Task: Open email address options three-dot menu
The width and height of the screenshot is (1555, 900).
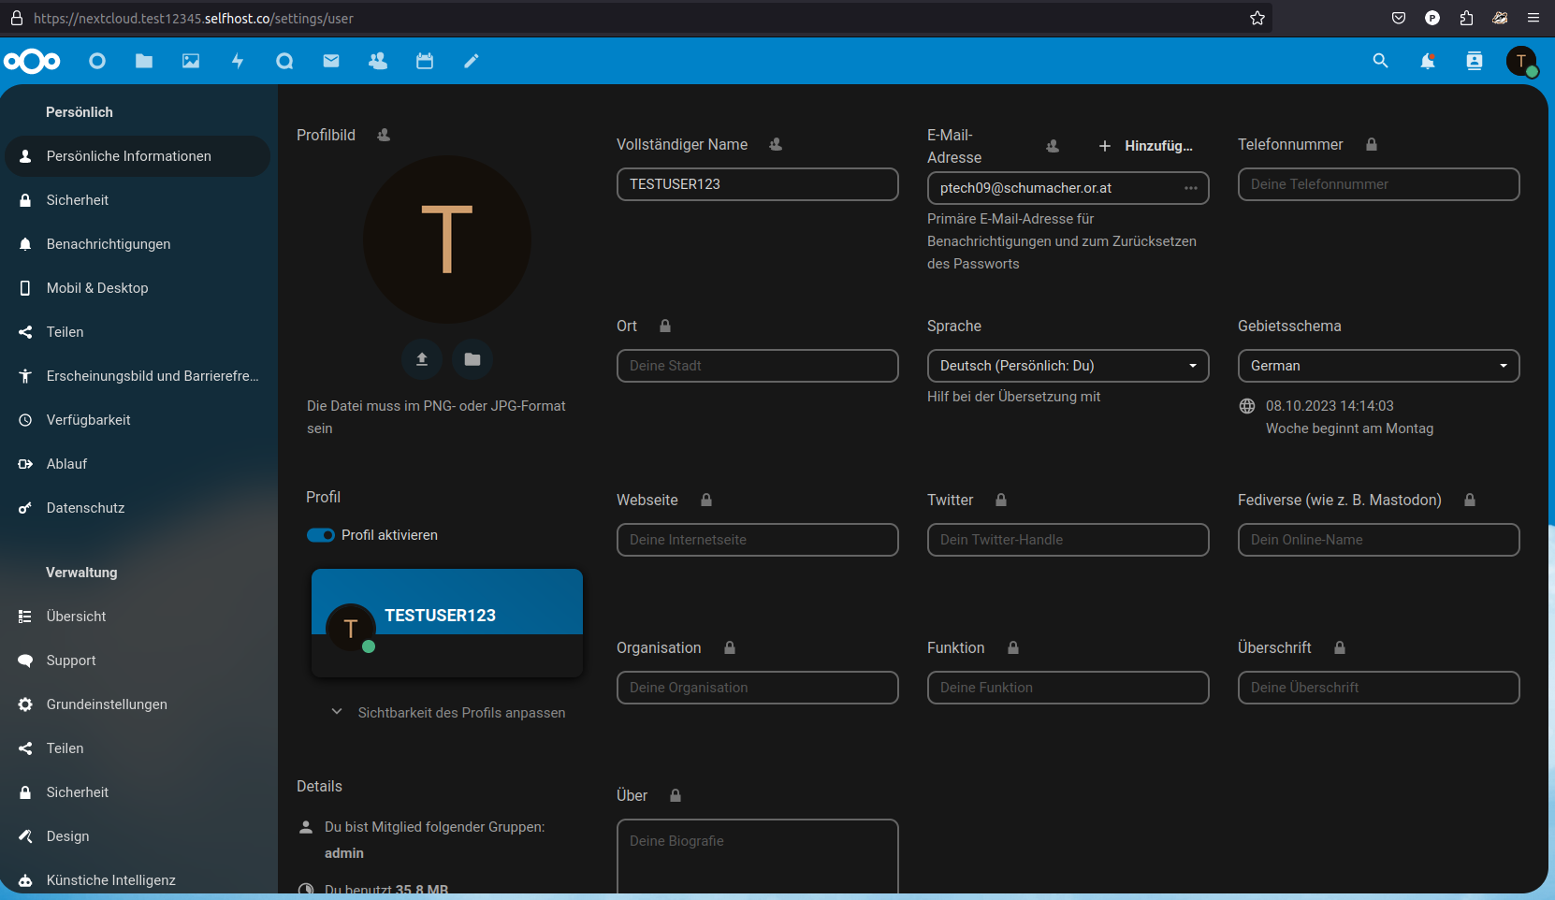Action: 1190,188
